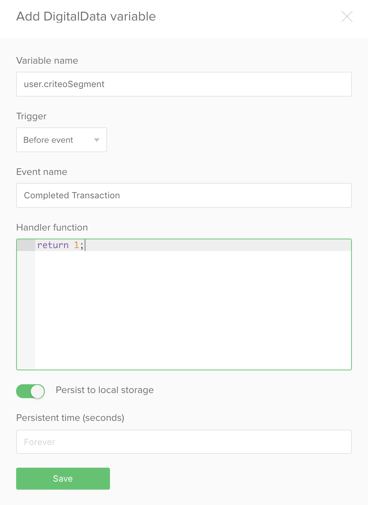Screen dimensions: 368x505
Task: Click the Handler function label
Action: pyautogui.click(x=52, y=228)
